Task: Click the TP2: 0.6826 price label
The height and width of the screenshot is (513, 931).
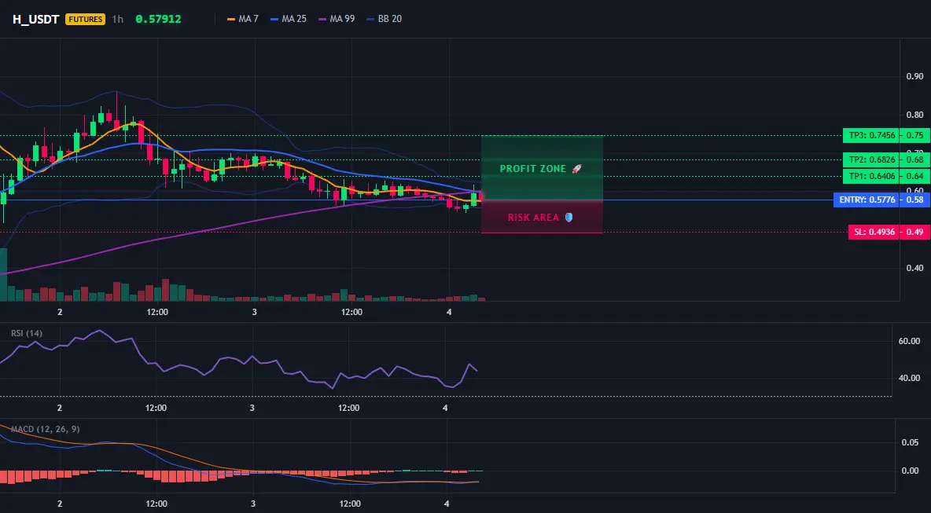Action: click(x=871, y=159)
